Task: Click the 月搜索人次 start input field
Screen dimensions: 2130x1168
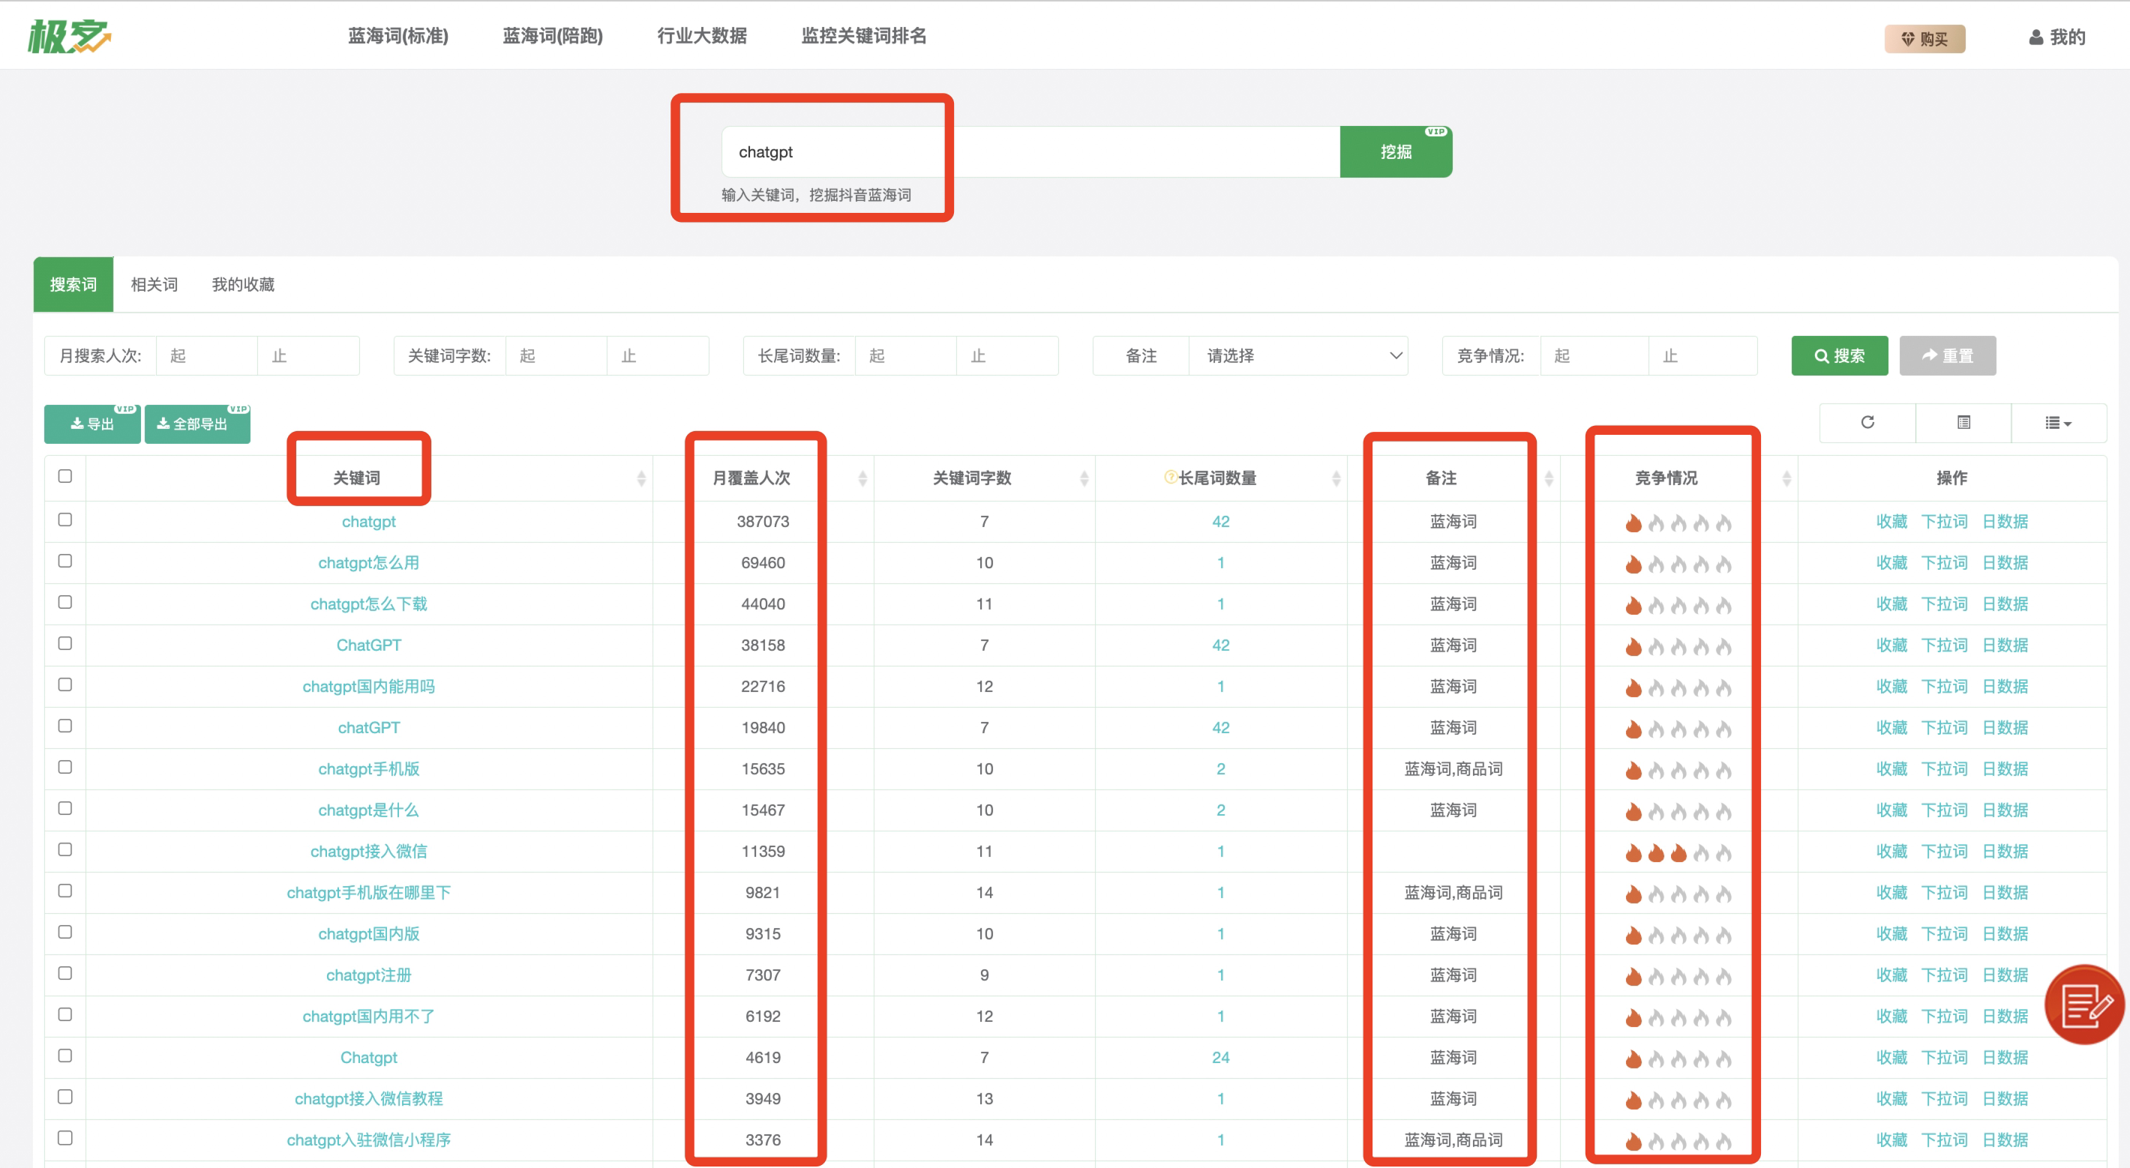Action: point(207,355)
